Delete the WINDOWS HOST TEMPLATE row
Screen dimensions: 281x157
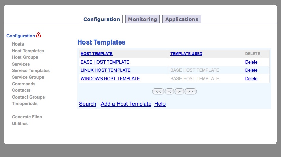(x=251, y=79)
